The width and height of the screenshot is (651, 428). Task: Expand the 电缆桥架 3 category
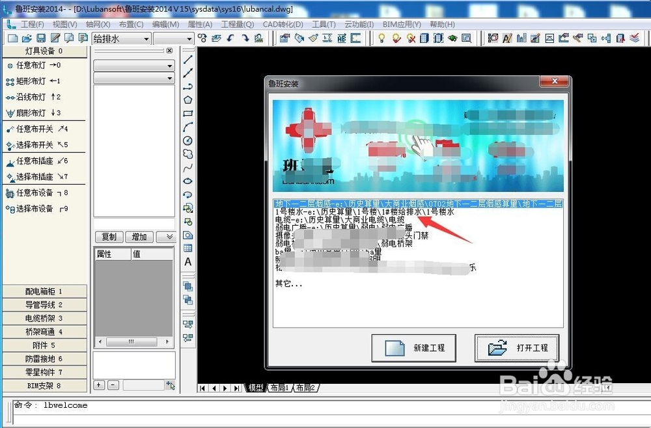(45, 319)
